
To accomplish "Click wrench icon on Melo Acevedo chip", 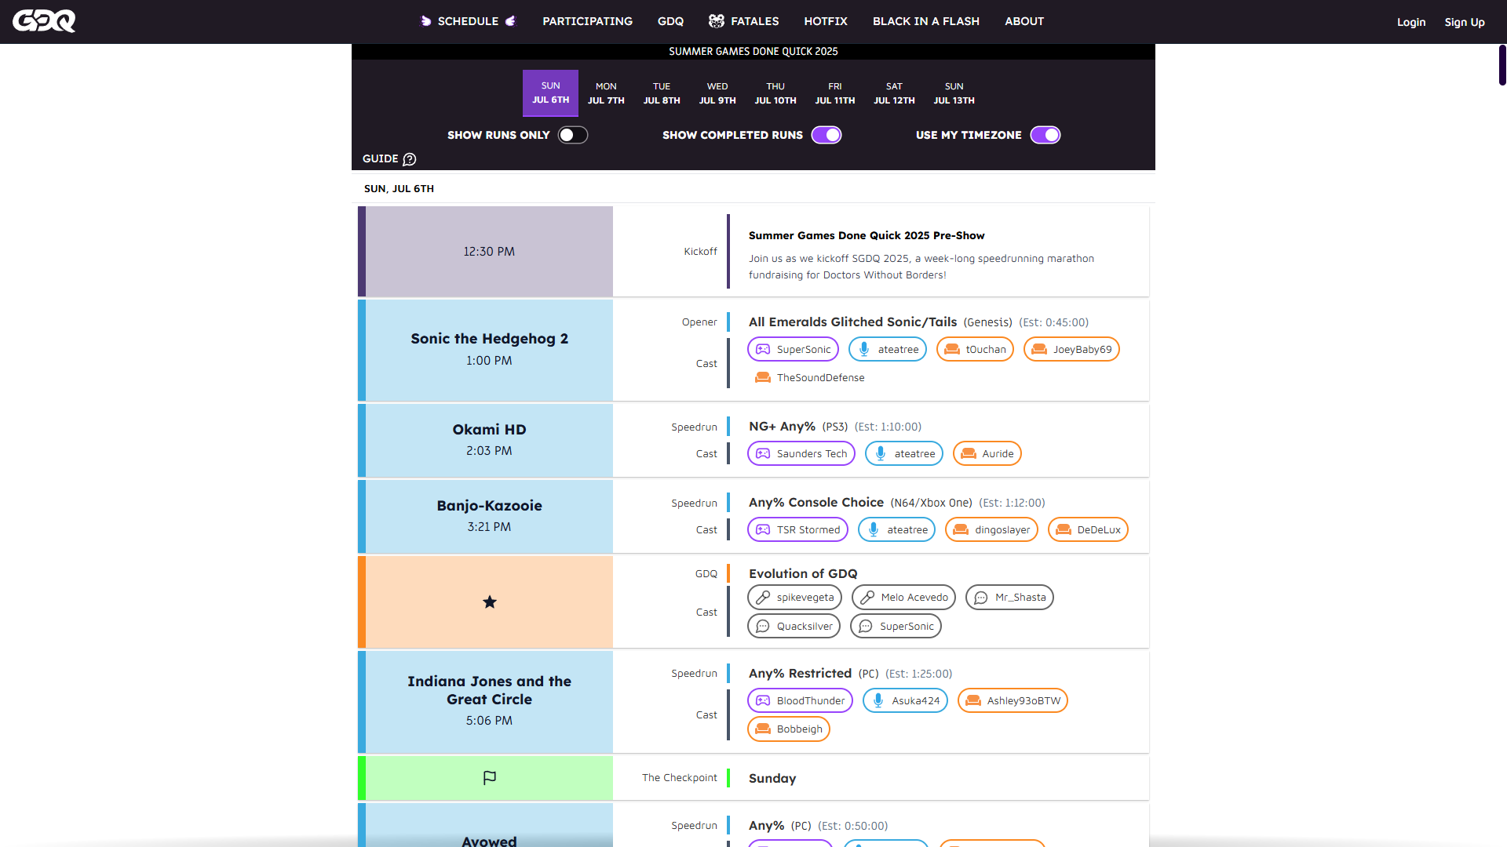I will (x=867, y=598).
